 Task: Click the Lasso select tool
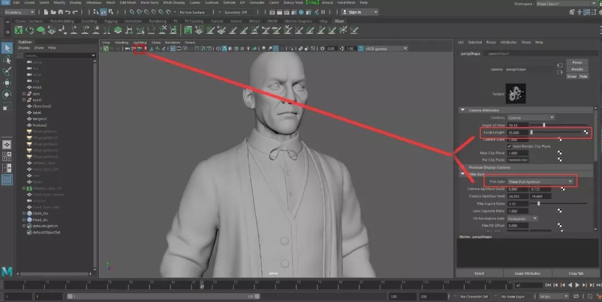7,60
